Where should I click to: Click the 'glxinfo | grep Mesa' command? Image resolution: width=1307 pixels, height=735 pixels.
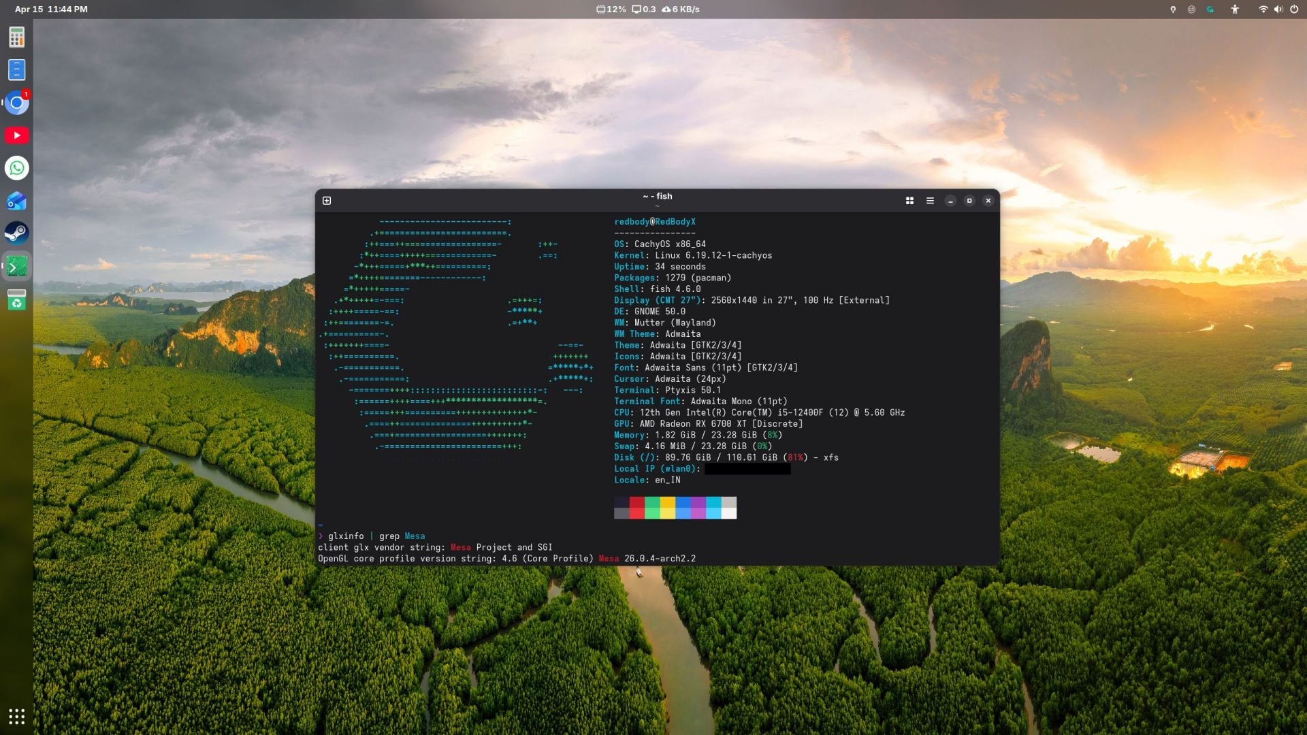coord(376,536)
